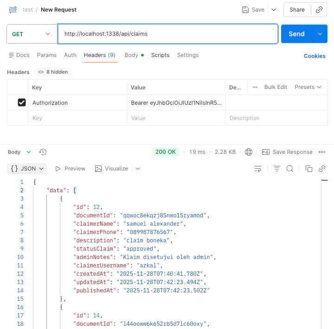The image size is (334, 329).
Task: Switch to the Params tab
Action: [46, 55]
